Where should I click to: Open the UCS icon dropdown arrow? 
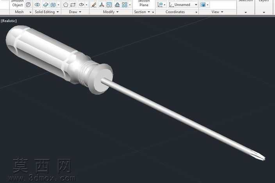[x=164, y=5]
